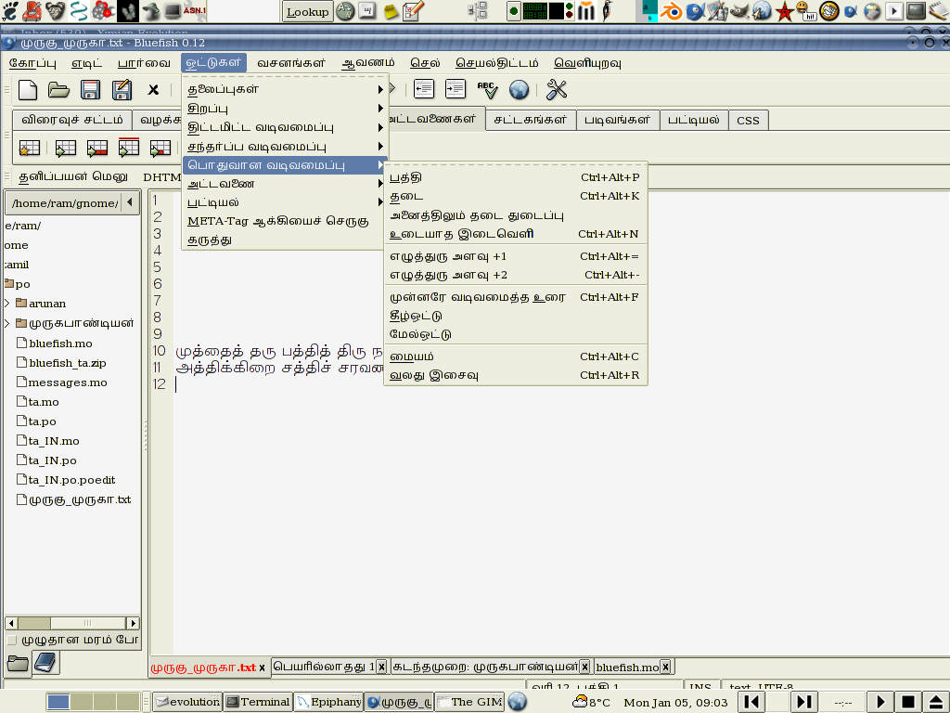
Task: Select தடை Ctrl+Alt+K menu entry
Action: [x=516, y=196]
